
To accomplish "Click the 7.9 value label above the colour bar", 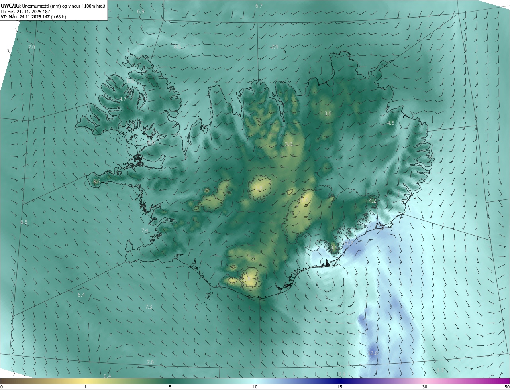I will click(341, 374).
